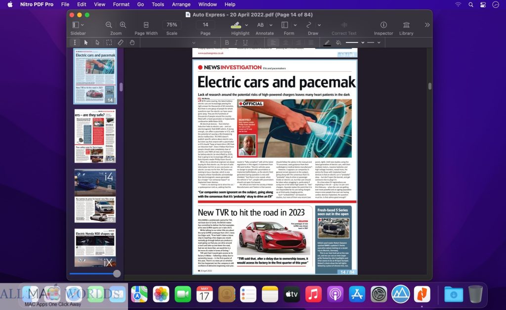Open the Highlight color dropdown arrow
Image resolution: width=506 pixels, height=310 pixels.
coord(247,25)
